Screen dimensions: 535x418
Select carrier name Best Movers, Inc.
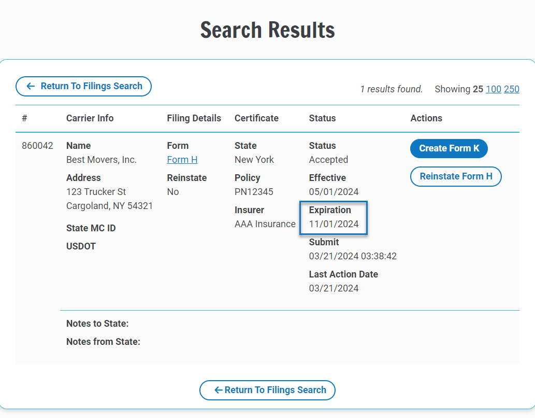tap(101, 159)
